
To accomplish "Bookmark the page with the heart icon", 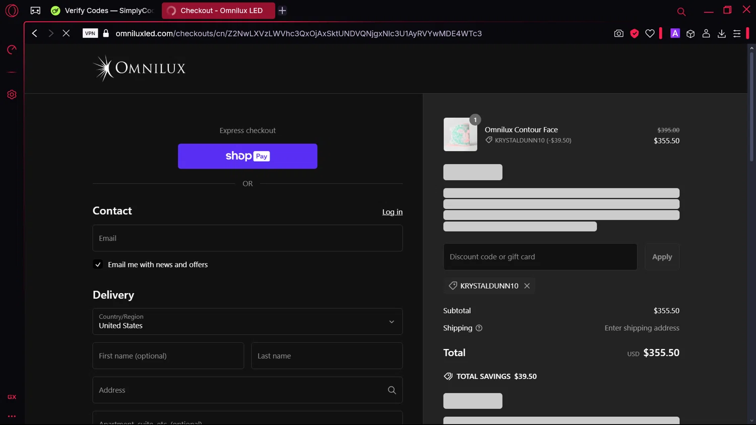I will click(x=650, y=33).
